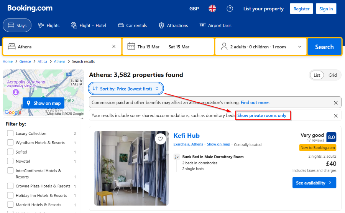Check the Luxury Collection filter
The height and width of the screenshot is (213, 345).
(10, 133)
